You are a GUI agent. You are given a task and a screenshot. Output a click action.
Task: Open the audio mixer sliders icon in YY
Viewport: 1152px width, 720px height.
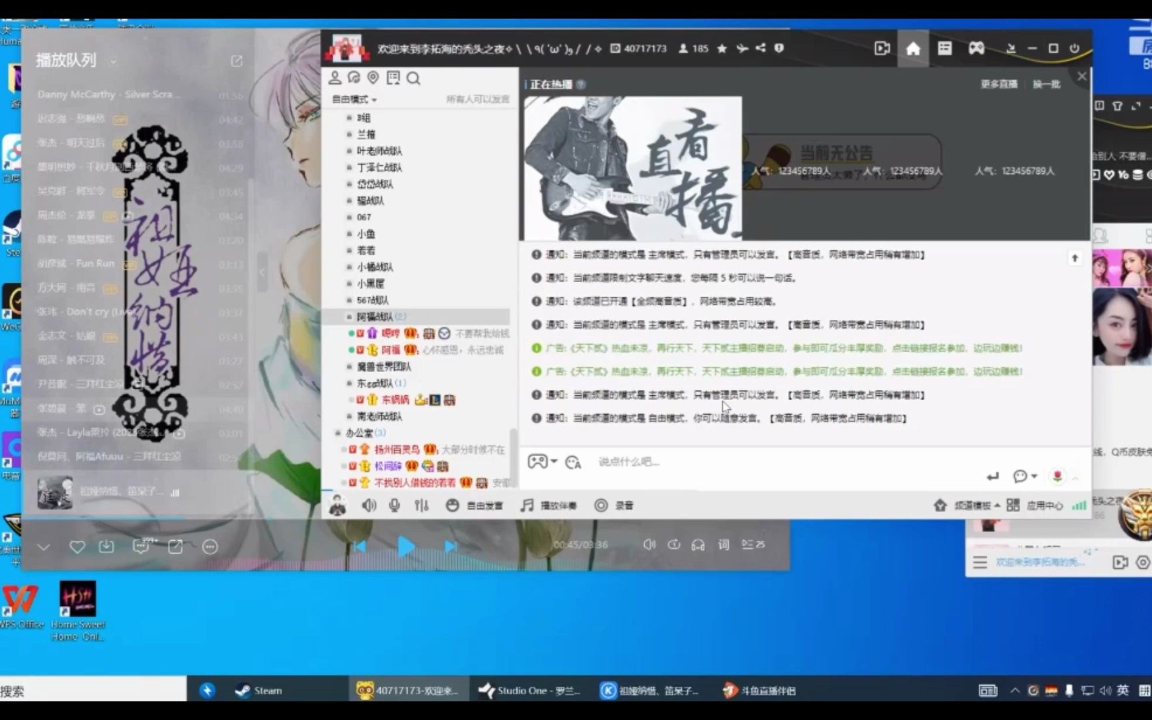point(421,505)
